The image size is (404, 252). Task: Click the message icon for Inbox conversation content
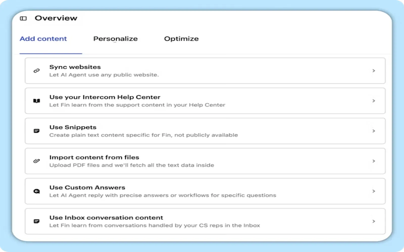point(37,221)
